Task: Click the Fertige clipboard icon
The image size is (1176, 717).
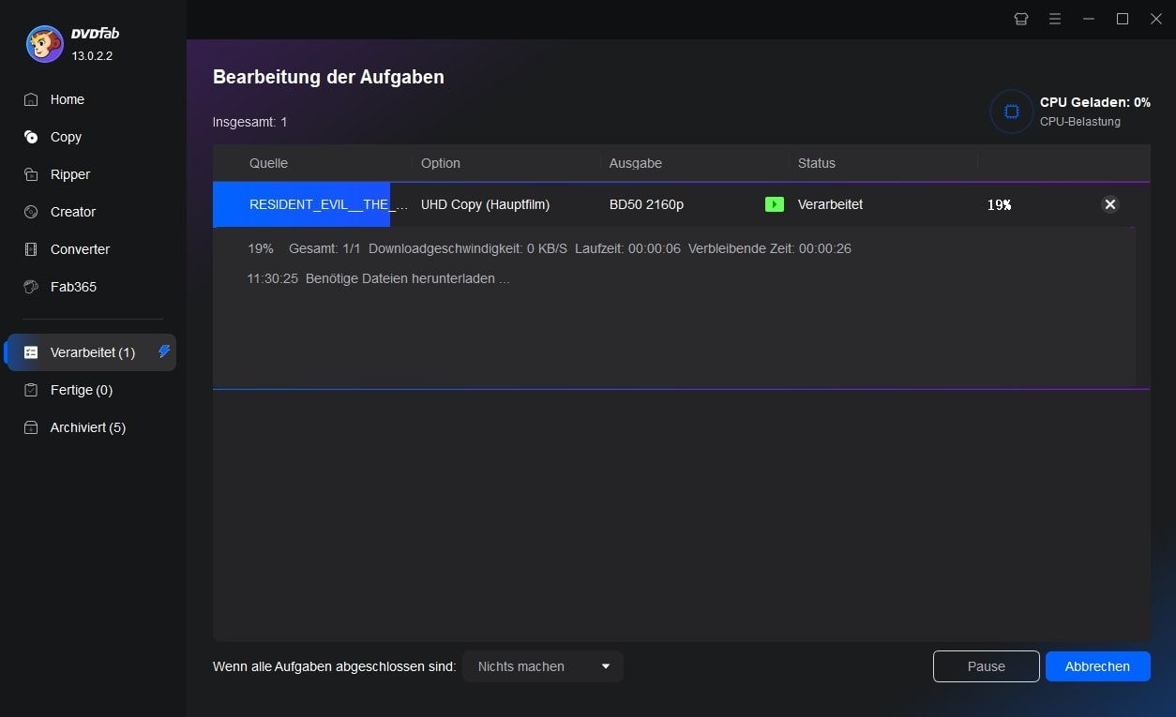Action: (31, 390)
